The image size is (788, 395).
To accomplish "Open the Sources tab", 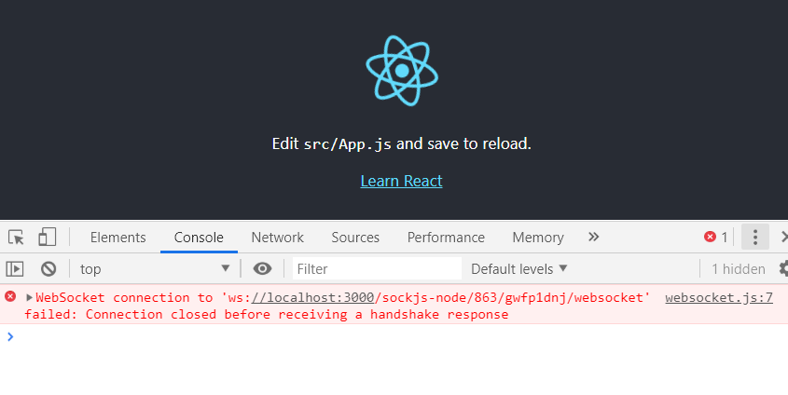I will pos(355,238).
